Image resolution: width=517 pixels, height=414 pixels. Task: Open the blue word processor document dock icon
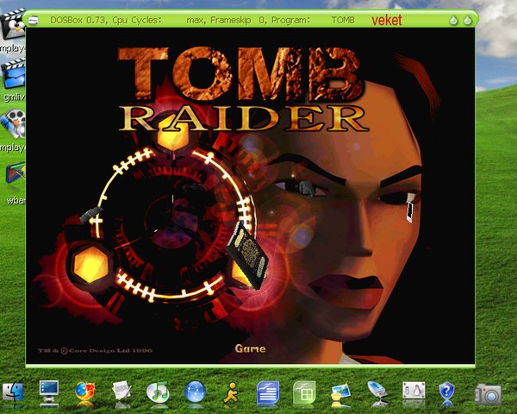pyautogui.click(x=268, y=392)
